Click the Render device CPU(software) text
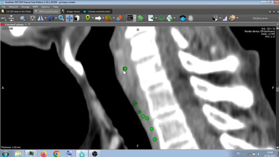Image resolution: width=279 pixels, height=157 pixels. (260, 31)
